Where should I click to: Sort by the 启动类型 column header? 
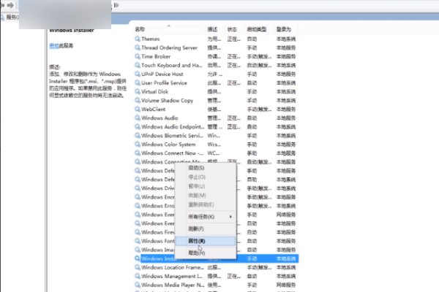click(x=257, y=29)
